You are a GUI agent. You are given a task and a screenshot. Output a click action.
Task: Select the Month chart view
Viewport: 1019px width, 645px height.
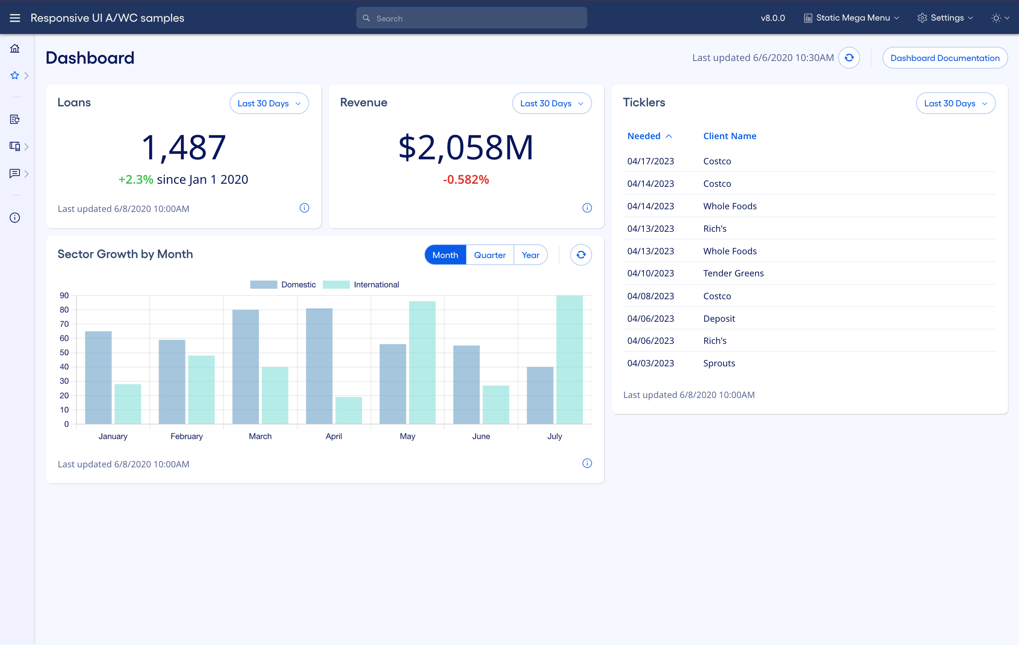[445, 255]
